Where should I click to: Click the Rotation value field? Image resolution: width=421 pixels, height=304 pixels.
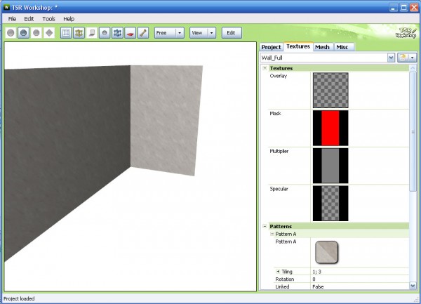(358, 279)
